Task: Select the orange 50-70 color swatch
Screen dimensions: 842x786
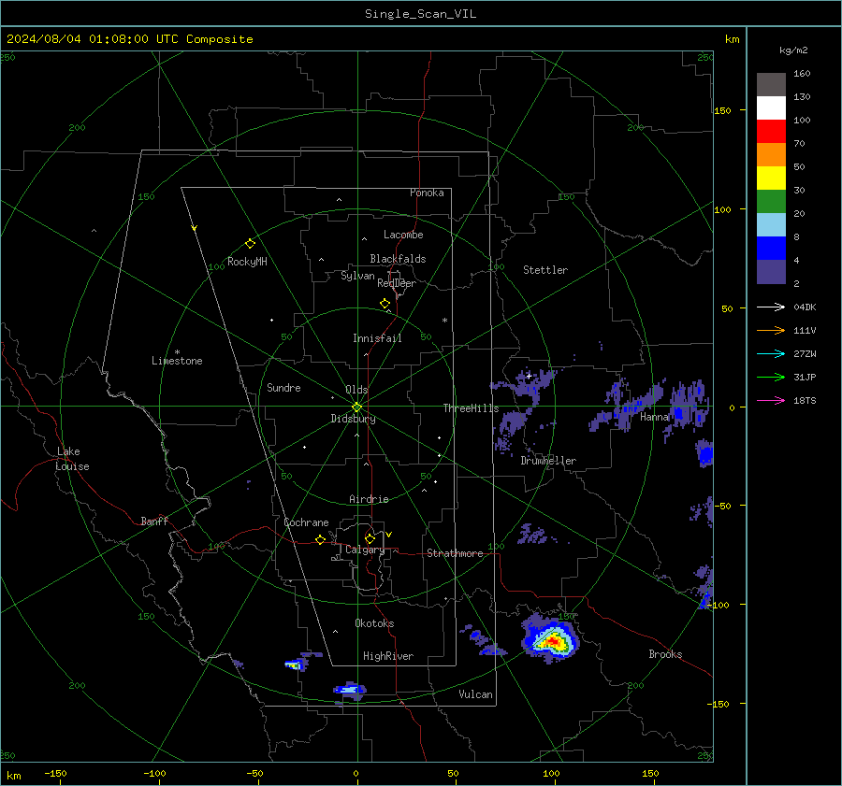Action: tap(771, 155)
